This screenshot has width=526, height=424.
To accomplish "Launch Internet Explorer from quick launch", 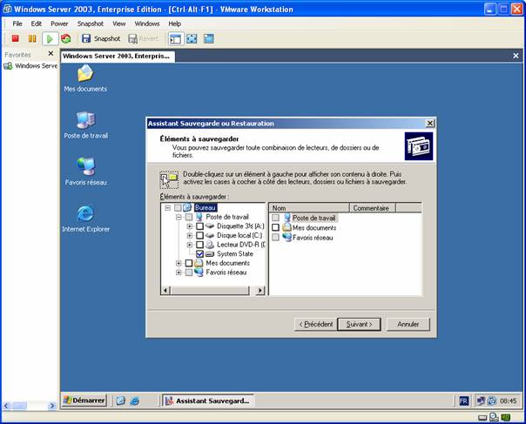I will pyautogui.click(x=135, y=400).
